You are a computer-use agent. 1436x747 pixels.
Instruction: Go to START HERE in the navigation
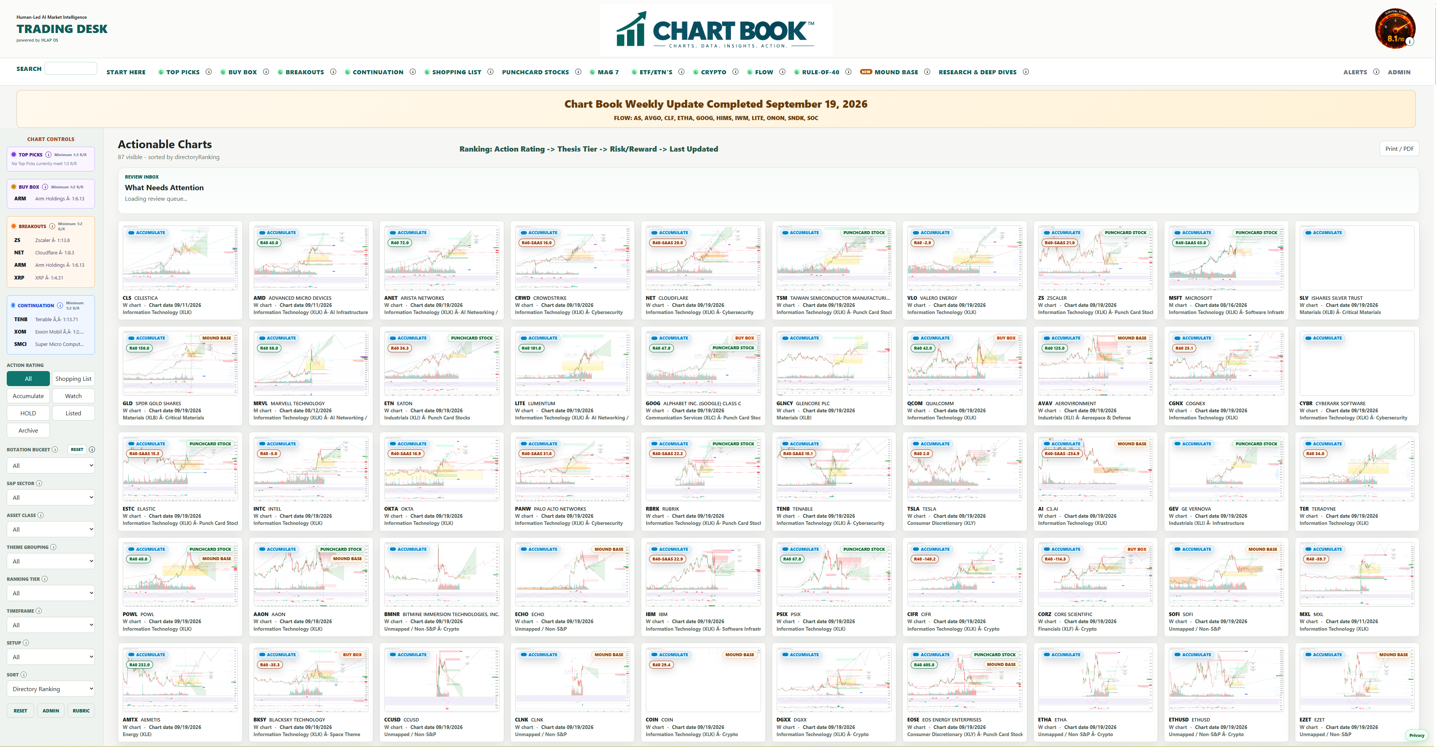(x=126, y=72)
